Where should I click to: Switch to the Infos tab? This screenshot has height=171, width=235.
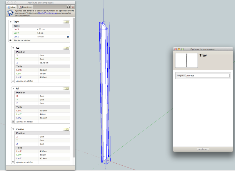click(11, 7)
